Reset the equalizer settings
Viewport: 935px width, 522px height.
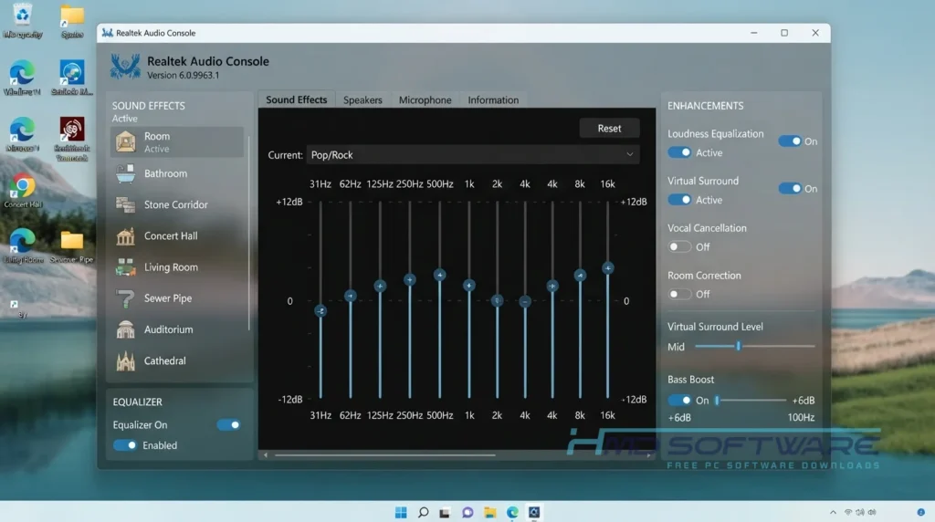[609, 128]
